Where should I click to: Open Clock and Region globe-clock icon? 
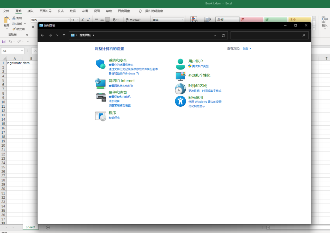(180, 89)
